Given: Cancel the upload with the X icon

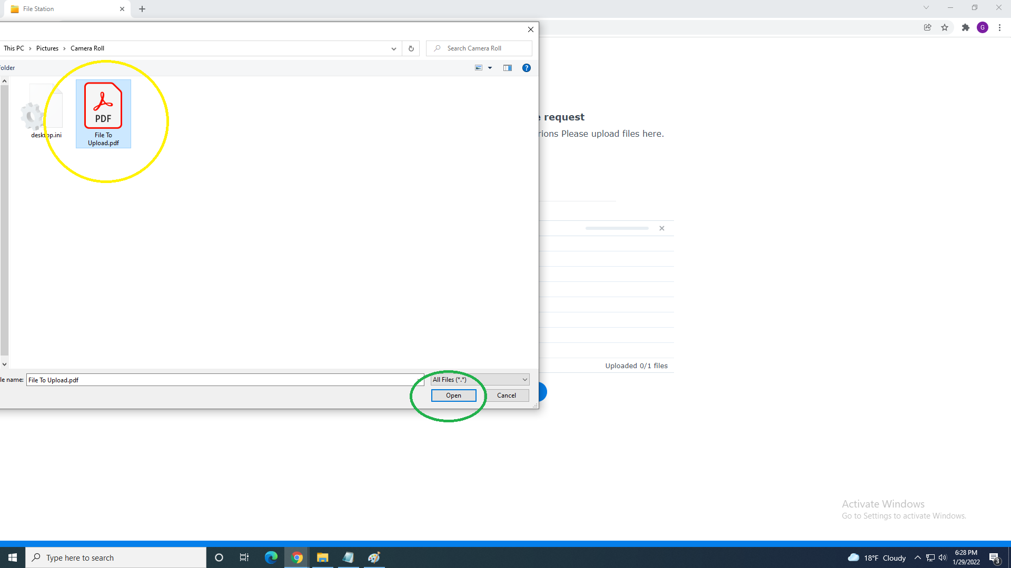Looking at the screenshot, I should [662, 228].
